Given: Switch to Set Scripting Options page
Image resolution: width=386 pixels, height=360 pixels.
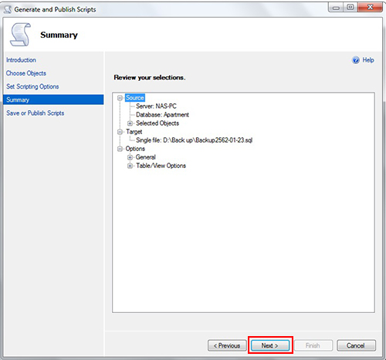Looking at the screenshot, I should (x=32, y=86).
